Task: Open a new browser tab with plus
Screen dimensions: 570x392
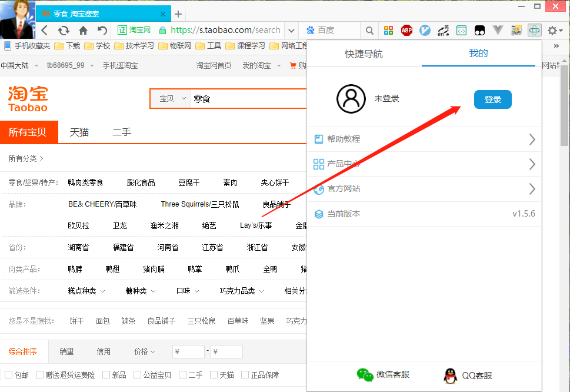Action: click(178, 14)
